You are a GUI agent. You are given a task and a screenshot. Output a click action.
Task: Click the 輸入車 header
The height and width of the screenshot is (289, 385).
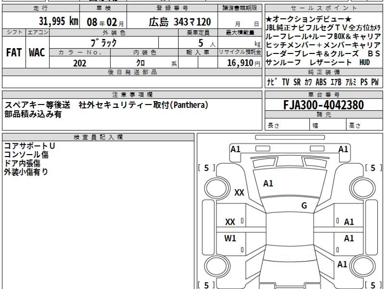198,52
